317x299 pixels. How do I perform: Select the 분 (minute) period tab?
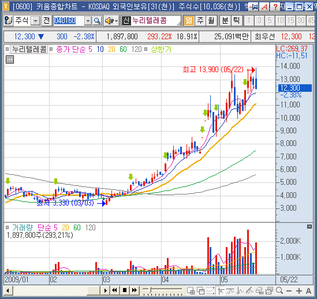pos(225,21)
